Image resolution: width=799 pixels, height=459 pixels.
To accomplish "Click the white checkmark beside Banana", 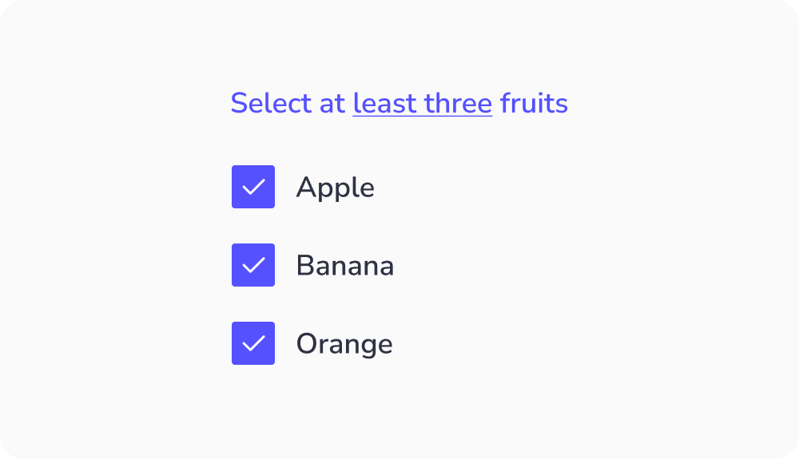I will (253, 265).
